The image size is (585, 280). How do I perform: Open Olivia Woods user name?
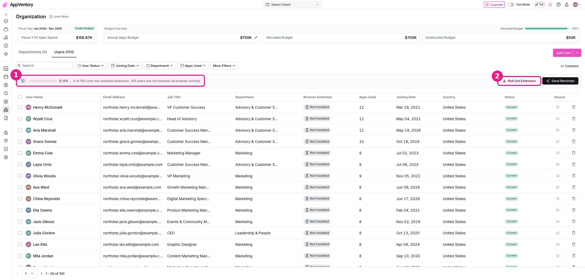44,176
